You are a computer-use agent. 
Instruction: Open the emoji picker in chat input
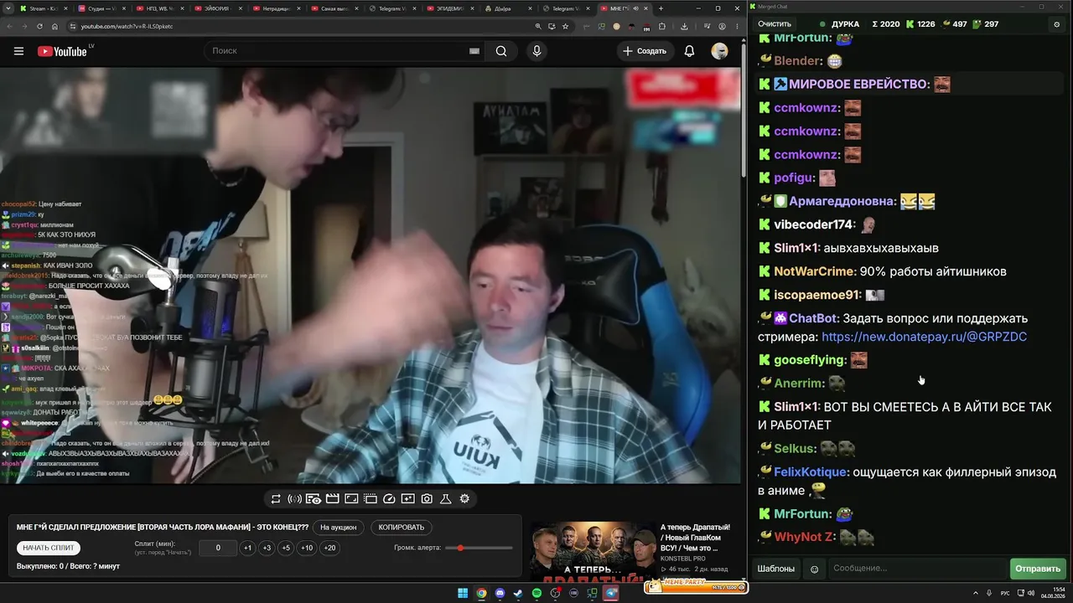pos(814,569)
